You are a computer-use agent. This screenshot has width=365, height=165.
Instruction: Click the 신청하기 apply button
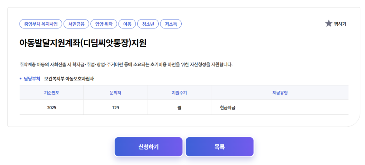click(149, 147)
